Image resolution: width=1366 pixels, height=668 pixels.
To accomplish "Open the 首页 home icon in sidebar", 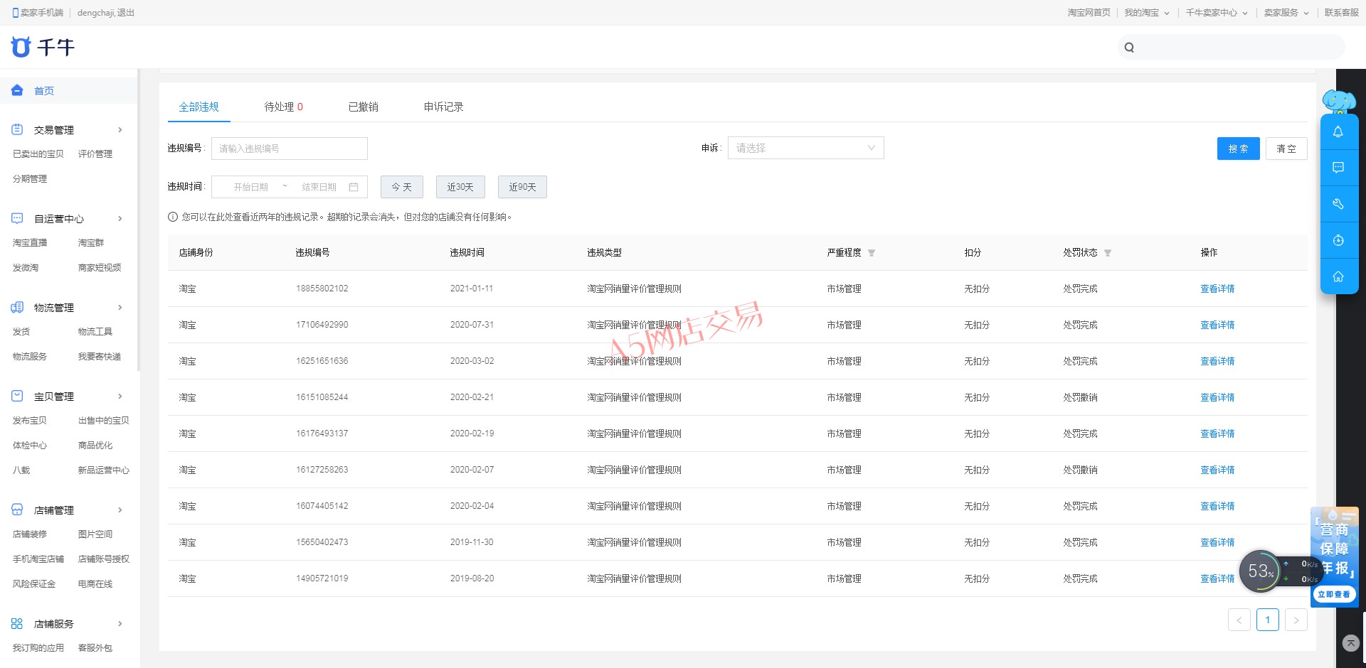I will click(17, 90).
